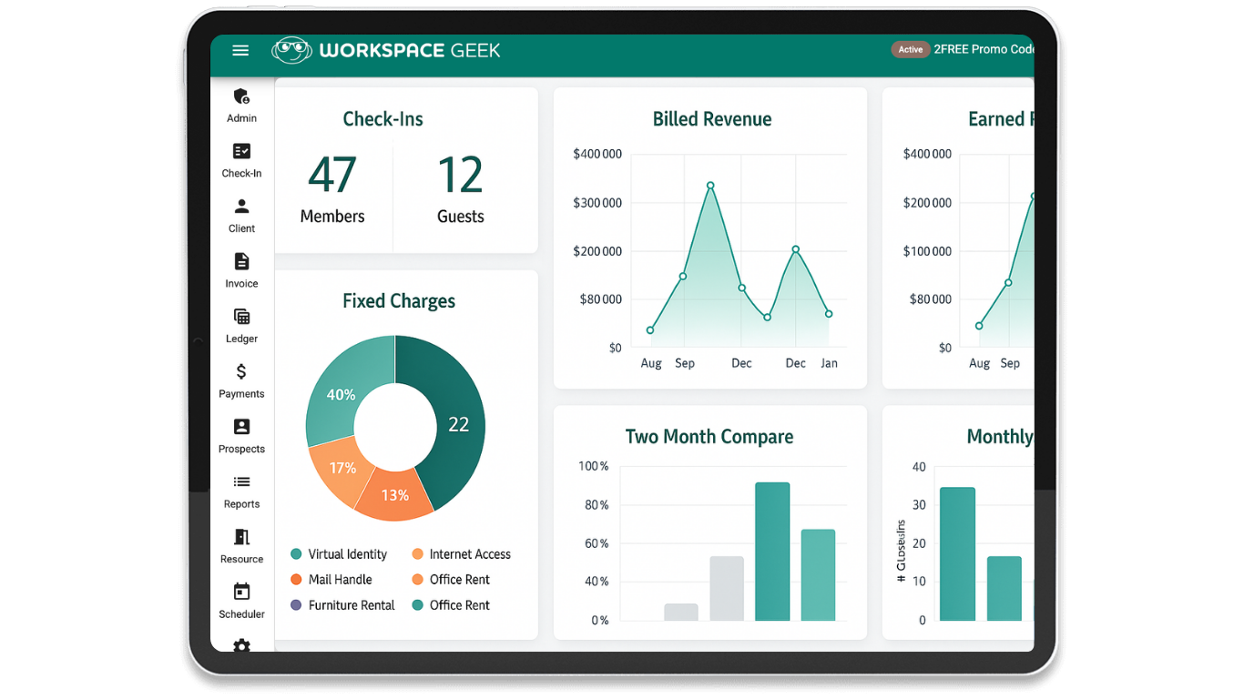Click the Ledger icon in sidebar
This screenshot has width=1244, height=699.
[x=241, y=317]
